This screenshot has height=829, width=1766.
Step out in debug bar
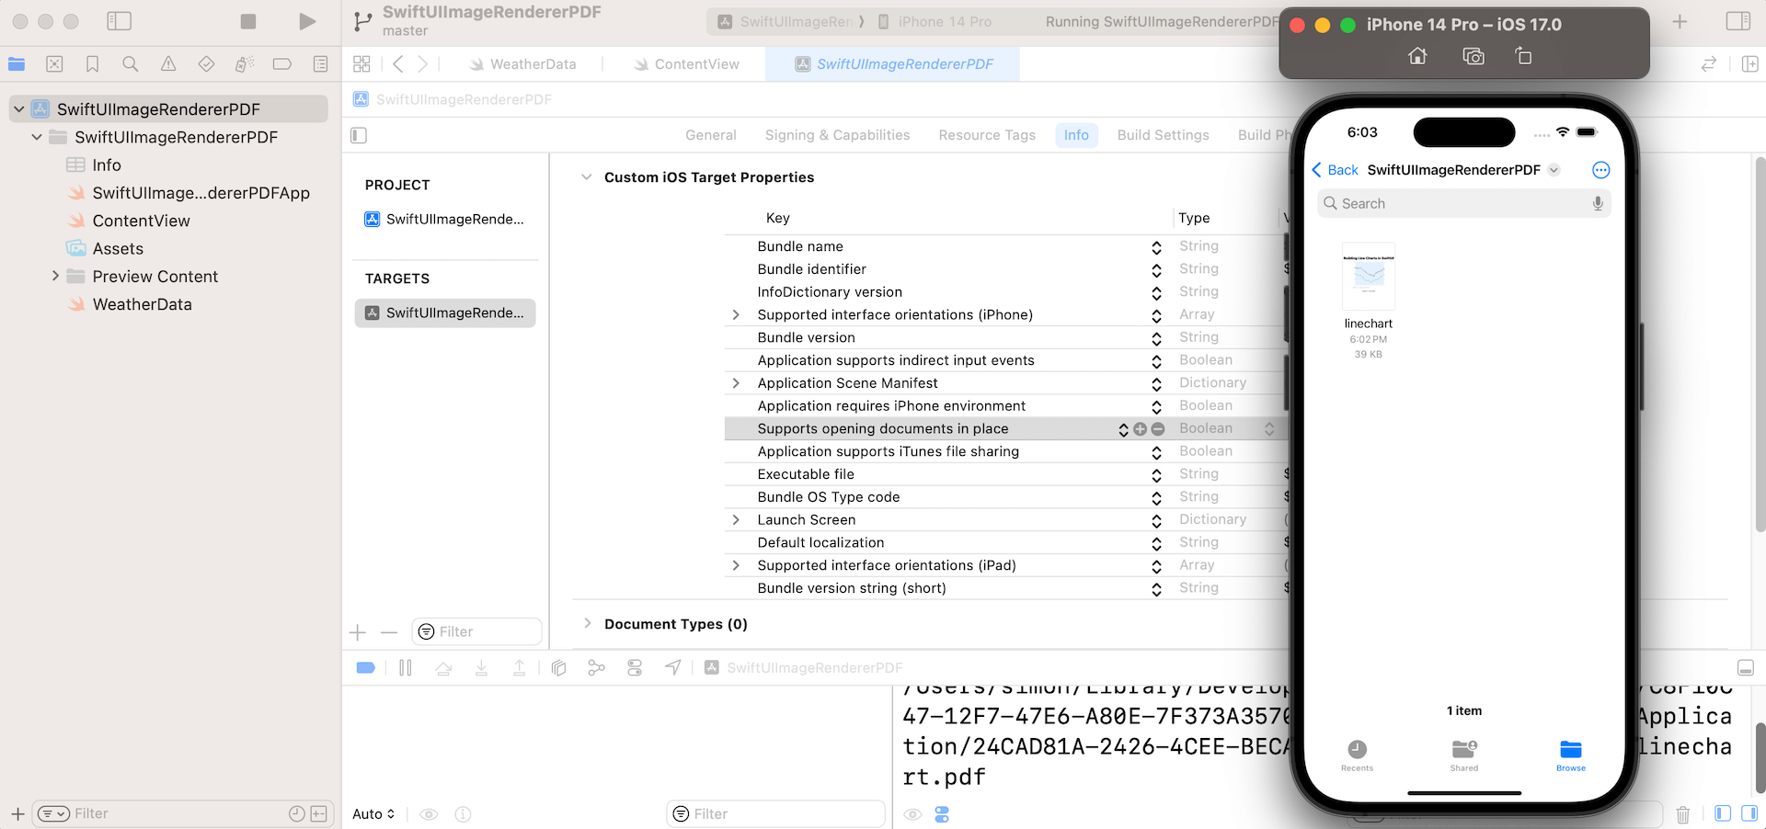(520, 668)
